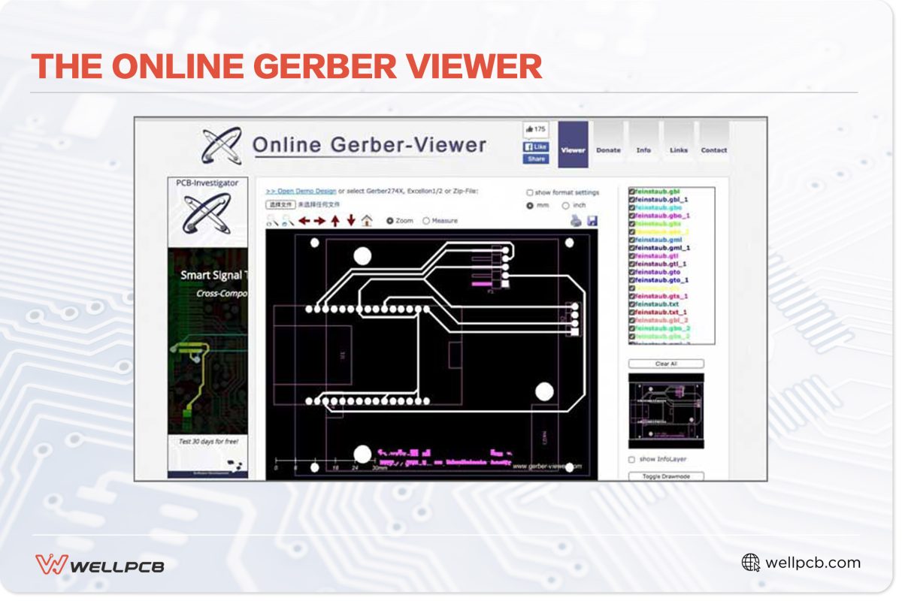Reset view with the home icon
Viewport: 902px width, 601px height.
pyautogui.click(x=367, y=221)
